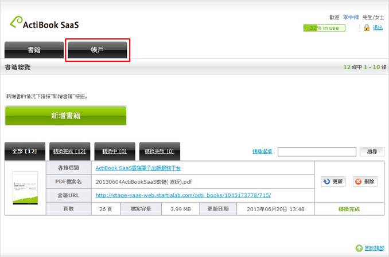
Task: Click the PDF檔案名 label cell
Action: (68, 181)
